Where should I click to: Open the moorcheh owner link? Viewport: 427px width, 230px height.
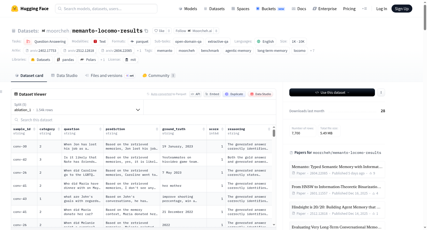tap(58, 31)
